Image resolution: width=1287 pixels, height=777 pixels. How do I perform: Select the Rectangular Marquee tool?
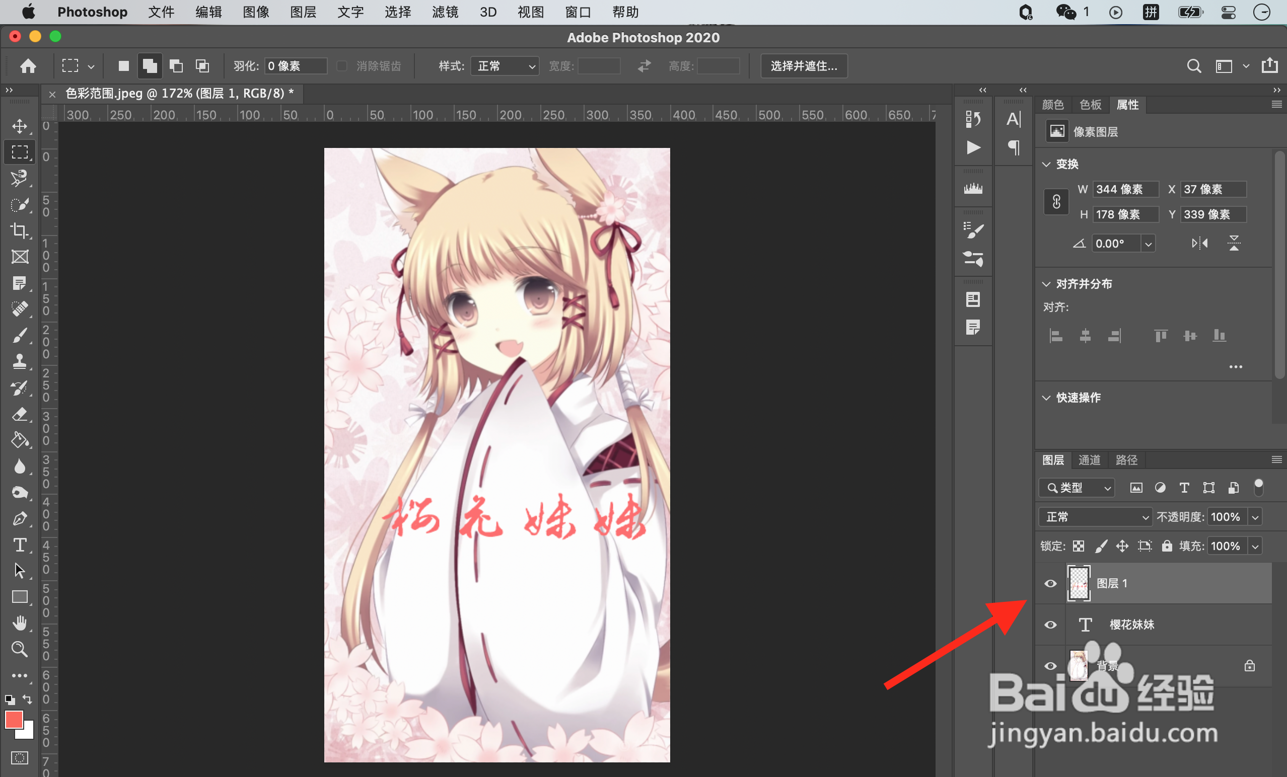pyautogui.click(x=20, y=152)
